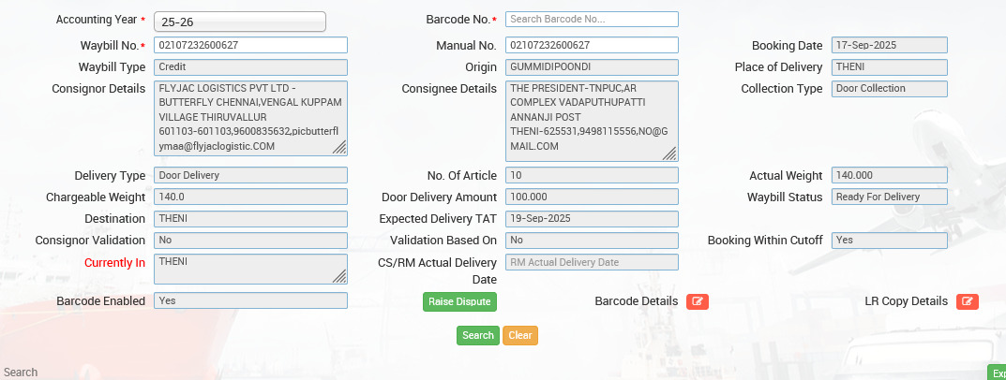1006x380 pixels.
Task: Click the Waybill Status field
Action: [x=889, y=197]
